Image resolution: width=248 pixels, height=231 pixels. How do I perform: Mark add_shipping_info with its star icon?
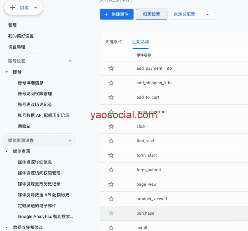point(111,83)
